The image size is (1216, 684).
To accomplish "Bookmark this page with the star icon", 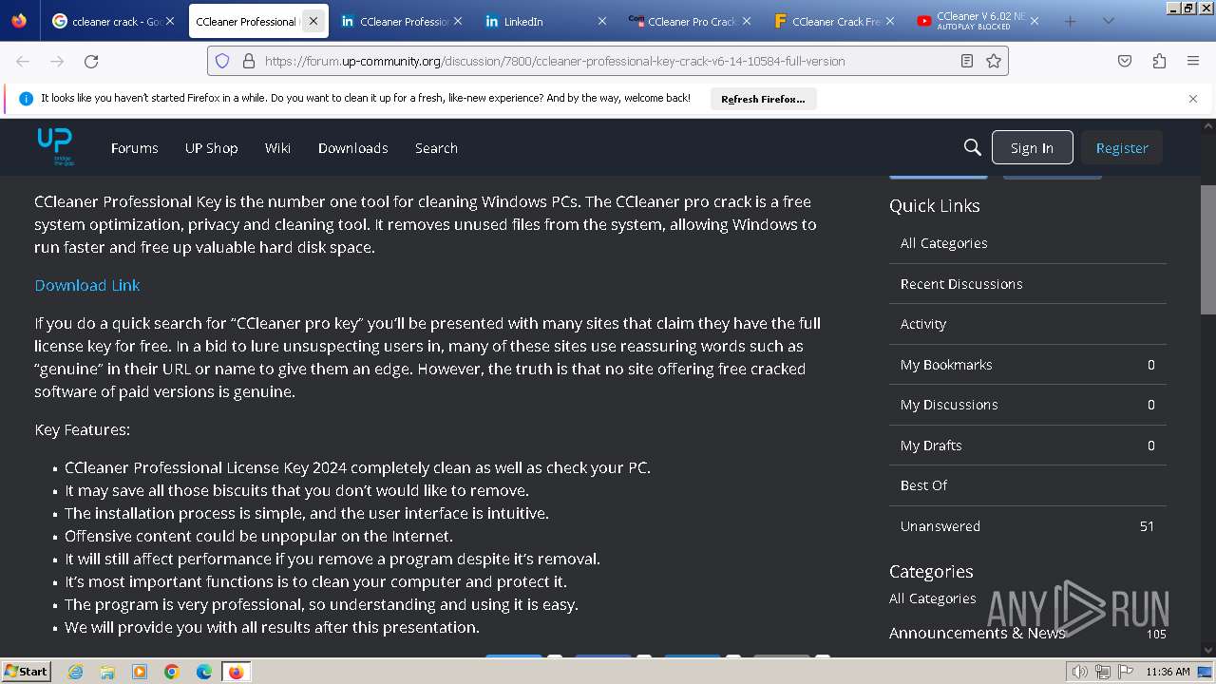I will 994,61.
